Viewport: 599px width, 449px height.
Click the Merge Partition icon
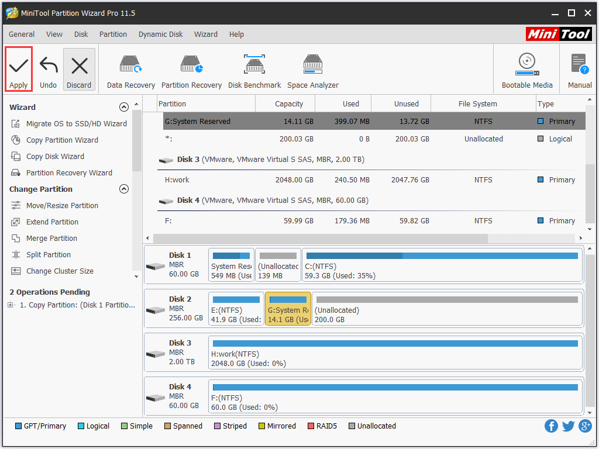pos(16,239)
